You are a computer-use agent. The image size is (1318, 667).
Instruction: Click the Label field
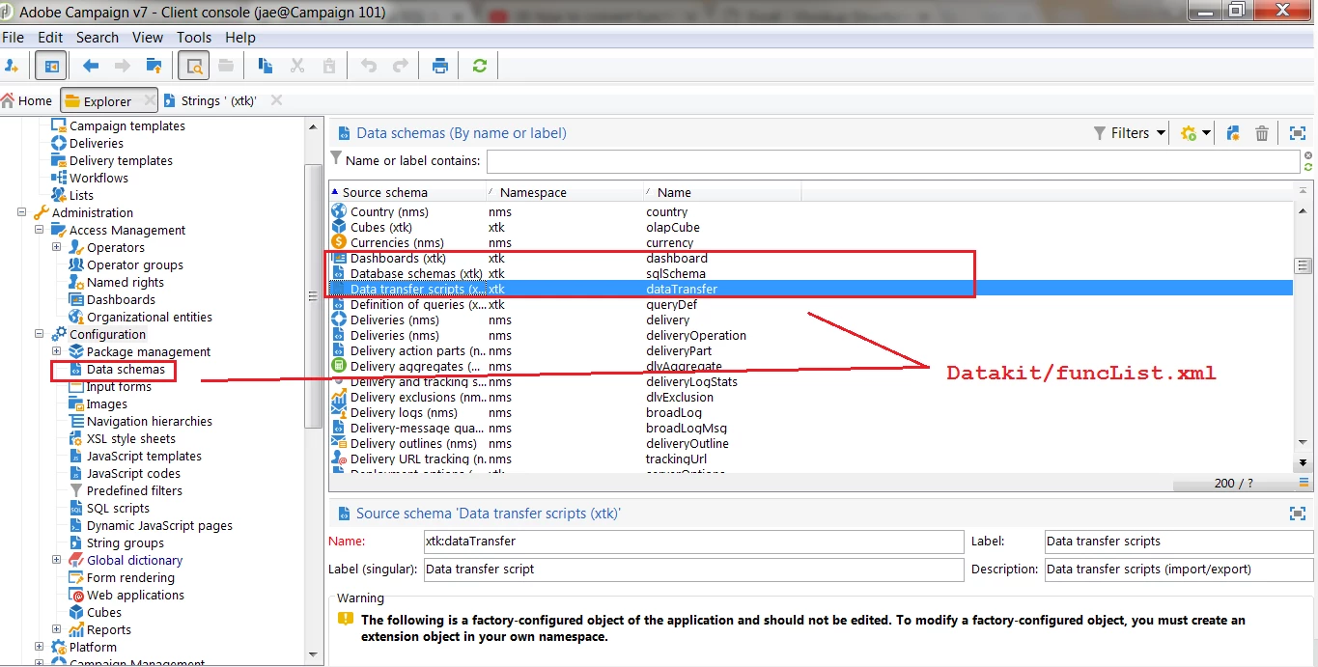[x=1179, y=542]
